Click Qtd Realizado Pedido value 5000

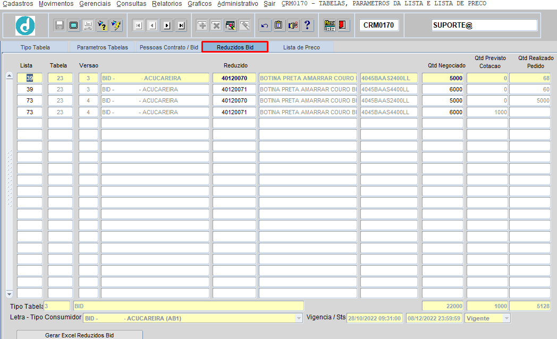(x=530, y=100)
